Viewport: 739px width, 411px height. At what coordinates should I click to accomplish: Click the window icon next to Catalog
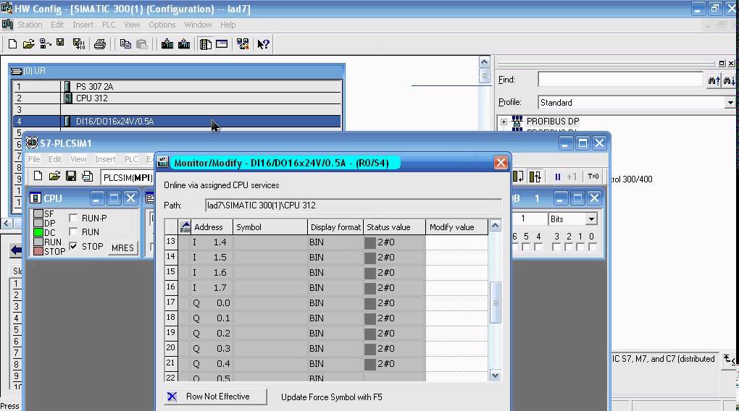222,44
